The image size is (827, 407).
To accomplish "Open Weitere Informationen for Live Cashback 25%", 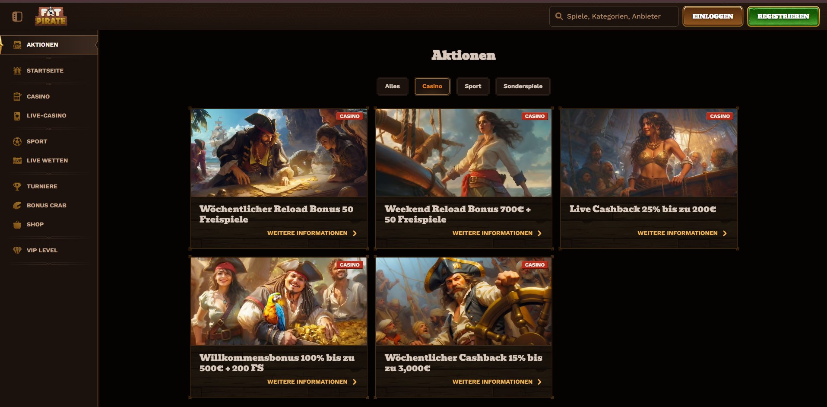I will [x=682, y=233].
